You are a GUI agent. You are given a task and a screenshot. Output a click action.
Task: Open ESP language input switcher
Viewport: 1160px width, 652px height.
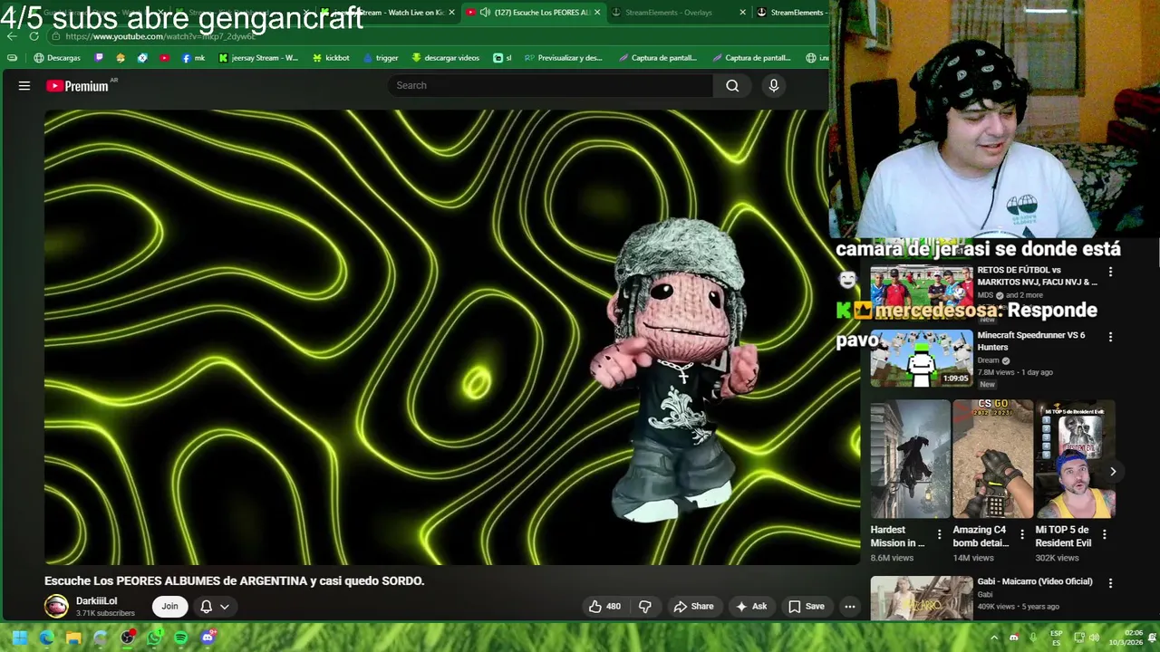pos(1057,638)
